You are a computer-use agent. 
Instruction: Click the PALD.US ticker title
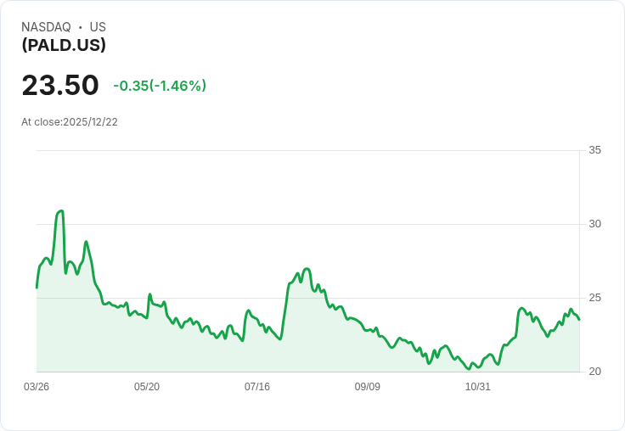click(64, 45)
